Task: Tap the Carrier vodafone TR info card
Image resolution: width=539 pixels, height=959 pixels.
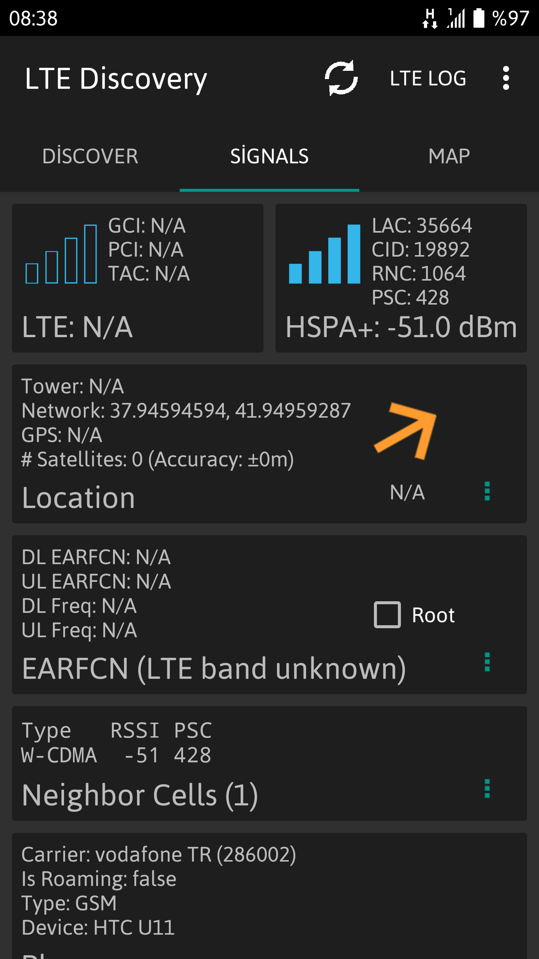Action: pos(269,896)
